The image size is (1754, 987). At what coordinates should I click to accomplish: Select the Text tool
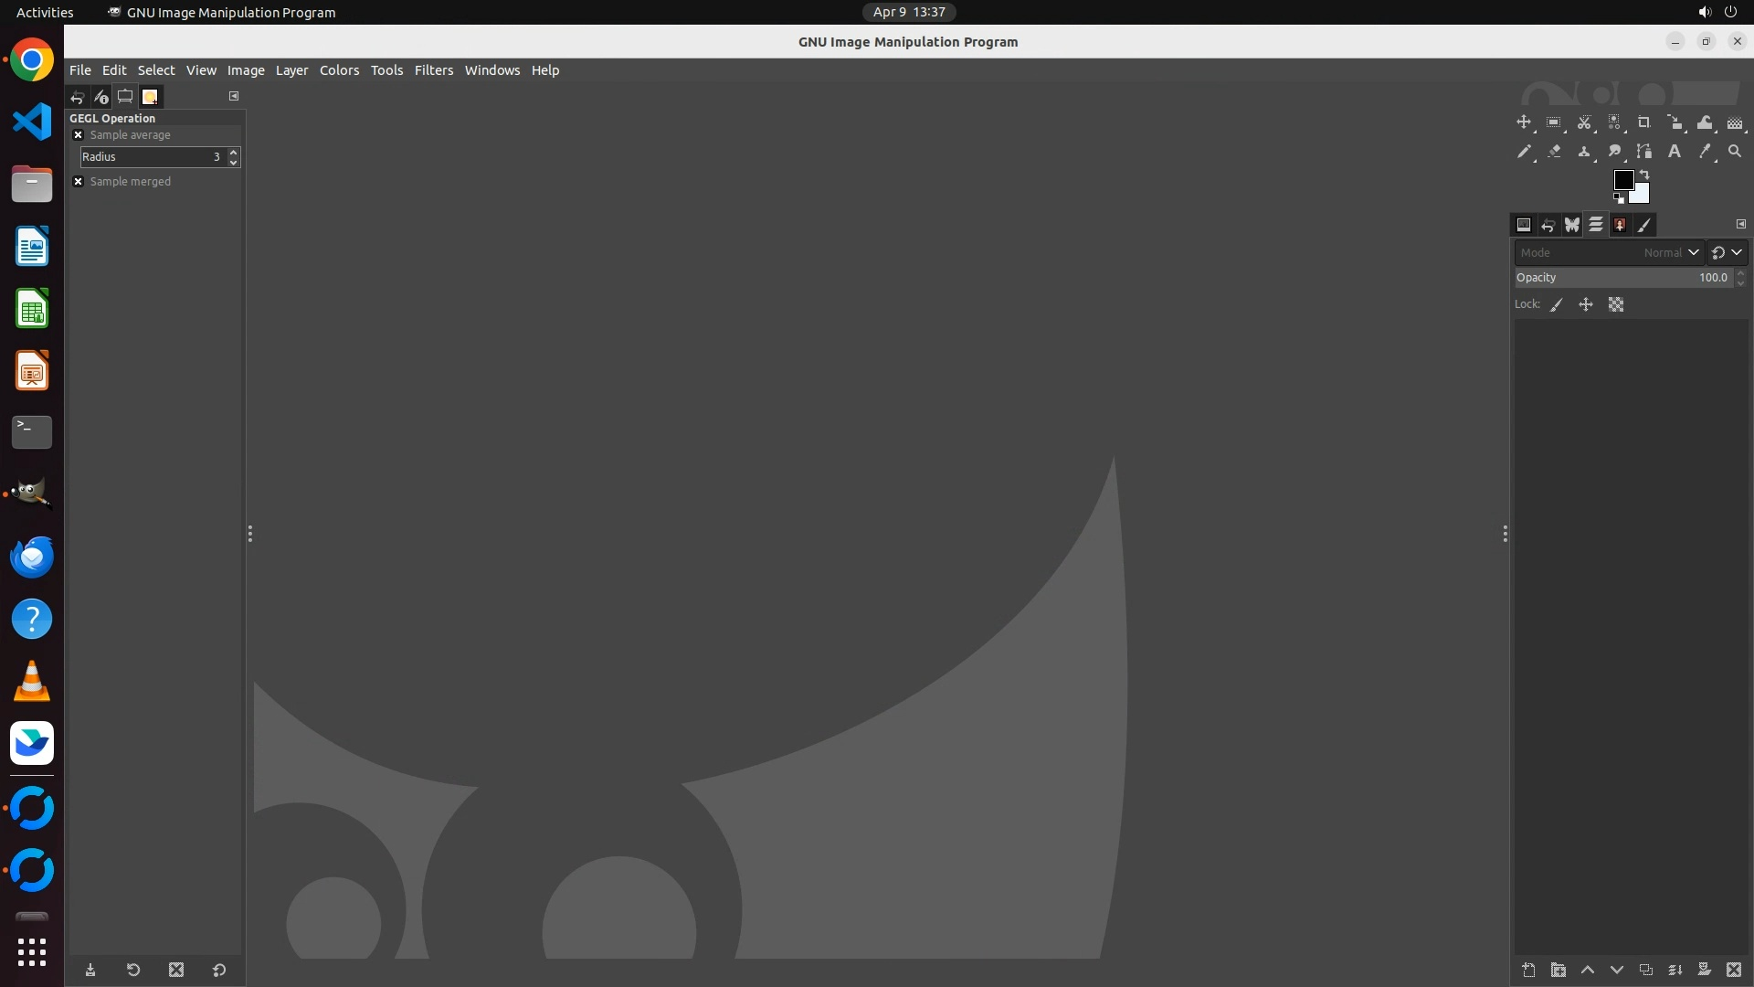click(1675, 152)
